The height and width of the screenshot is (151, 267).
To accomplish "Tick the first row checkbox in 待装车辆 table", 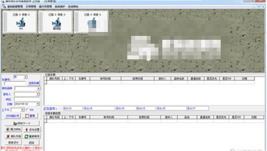I will click(x=46, y=121).
